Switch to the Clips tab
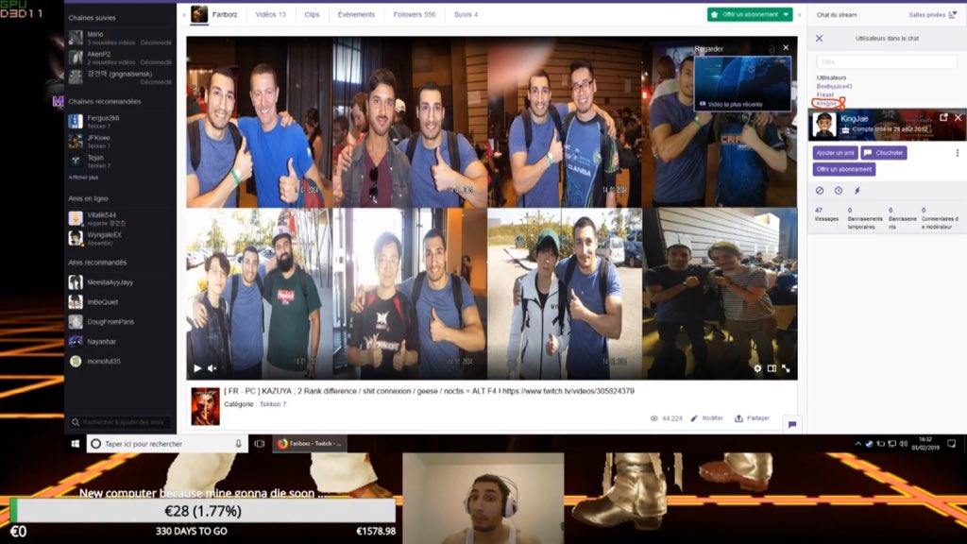The width and height of the screenshot is (967, 544). click(x=312, y=14)
